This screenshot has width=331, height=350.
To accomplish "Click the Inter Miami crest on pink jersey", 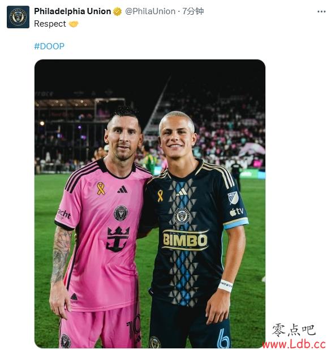I will click(x=121, y=213).
